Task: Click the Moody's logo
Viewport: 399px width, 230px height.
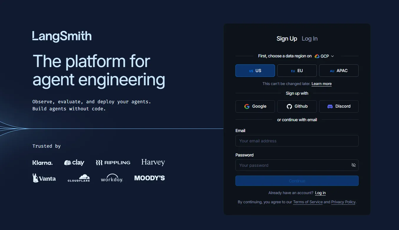Action: tap(149, 178)
